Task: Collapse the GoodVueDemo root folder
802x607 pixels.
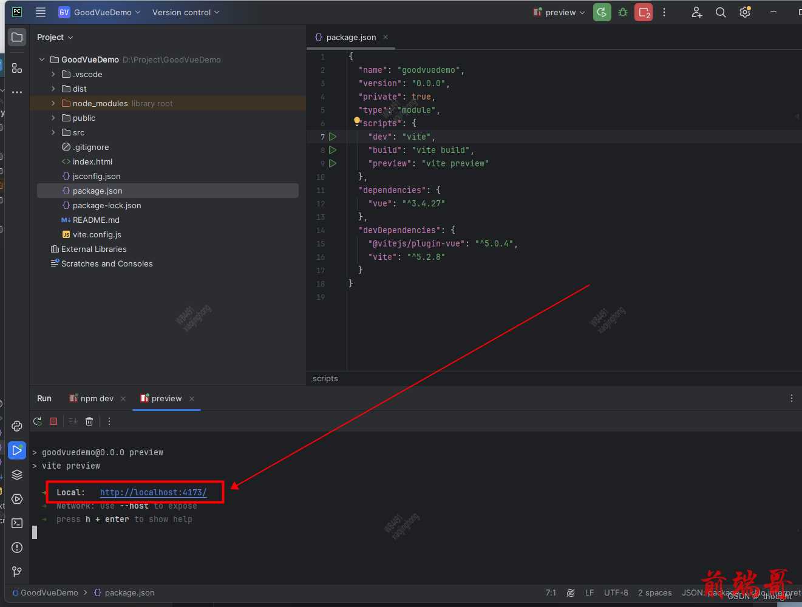Action: (42, 59)
